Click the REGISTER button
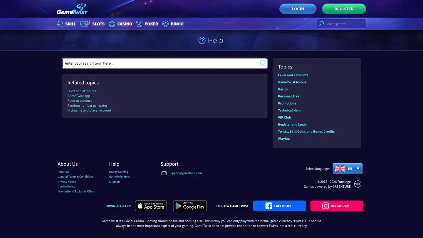This screenshot has height=238, width=423. 344,9
